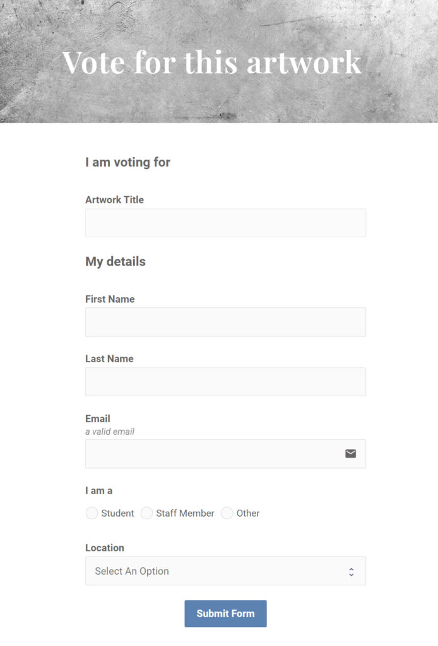Click the "Artwork Title" field label
Image resolution: width=438 pixels, height=646 pixels.
[114, 200]
